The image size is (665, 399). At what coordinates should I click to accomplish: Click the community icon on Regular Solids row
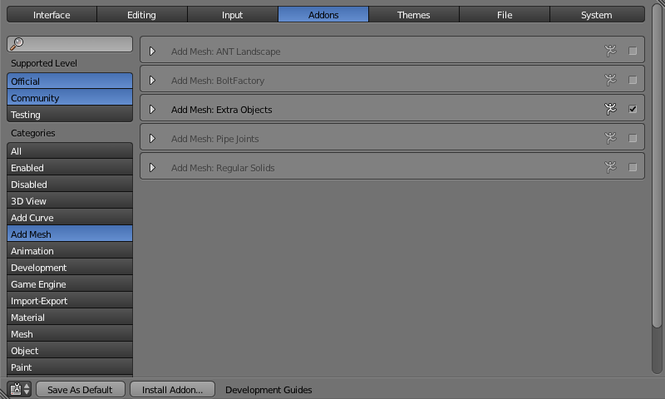click(611, 168)
